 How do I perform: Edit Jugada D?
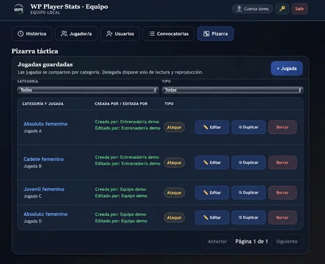[x=212, y=217]
